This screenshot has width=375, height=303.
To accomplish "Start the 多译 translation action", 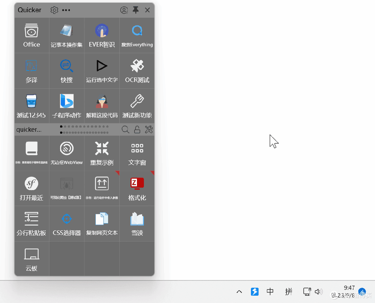I will 32,71.
